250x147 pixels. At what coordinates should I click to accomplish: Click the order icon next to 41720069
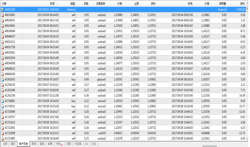pyautogui.click(x=2, y=112)
